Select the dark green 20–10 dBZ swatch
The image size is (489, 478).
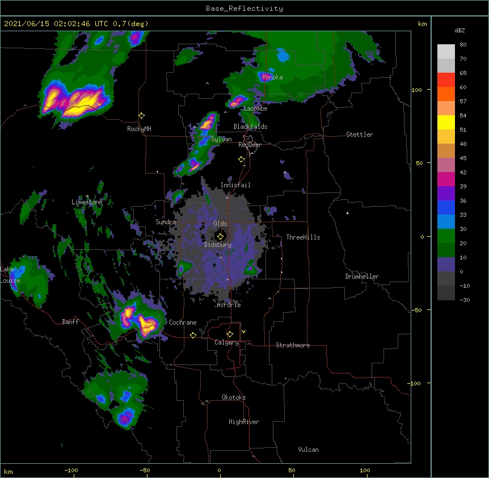[x=446, y=250]
